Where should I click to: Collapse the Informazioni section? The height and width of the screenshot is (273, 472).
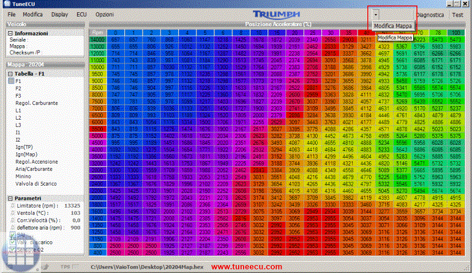click(10, 34)
